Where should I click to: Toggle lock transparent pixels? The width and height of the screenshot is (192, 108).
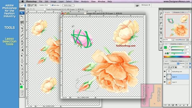169,67
